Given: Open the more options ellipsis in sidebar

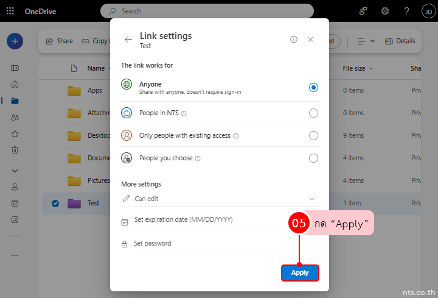Looking at the screenshot, I should coord(15,255).
